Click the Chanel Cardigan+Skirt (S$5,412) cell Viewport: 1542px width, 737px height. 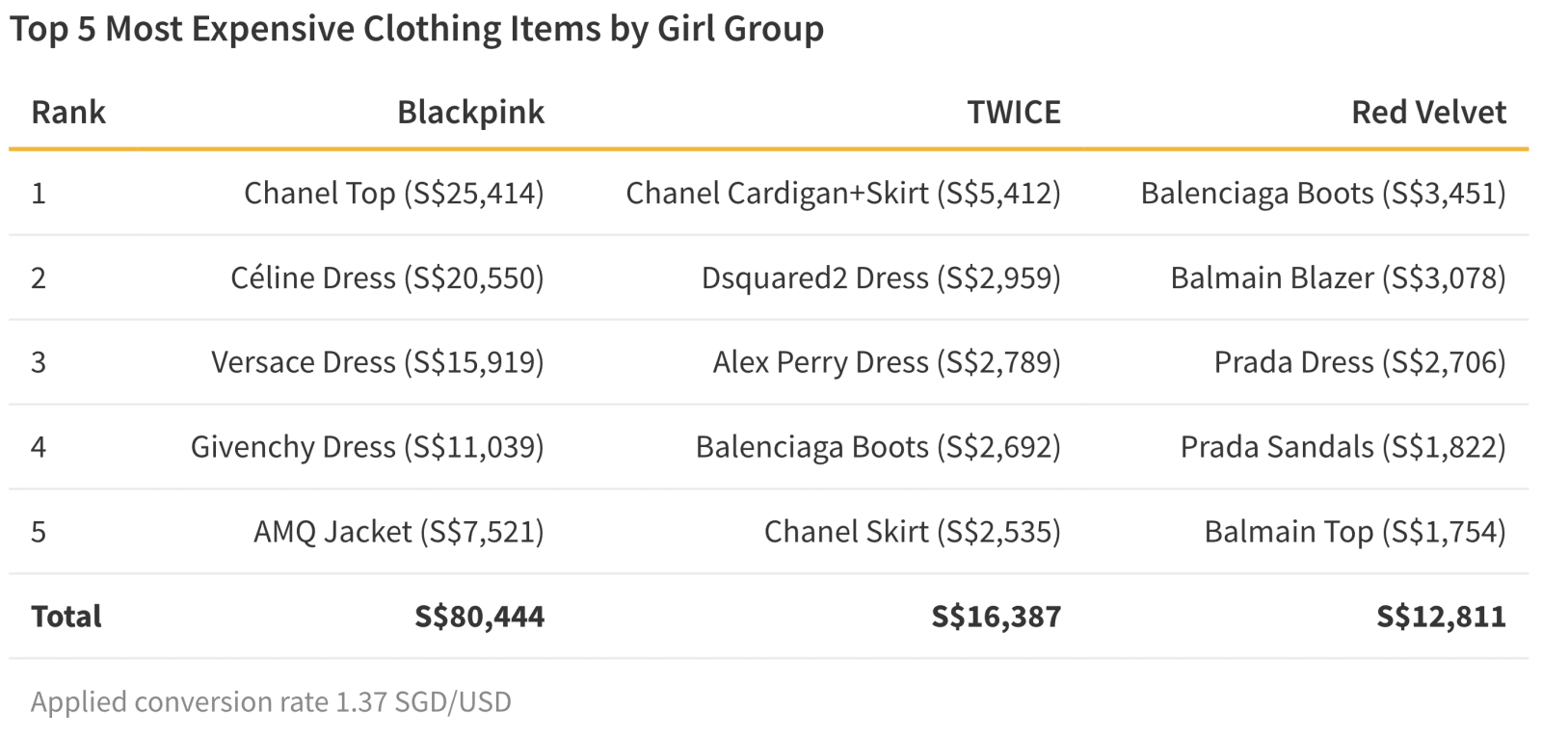[843, 194]
